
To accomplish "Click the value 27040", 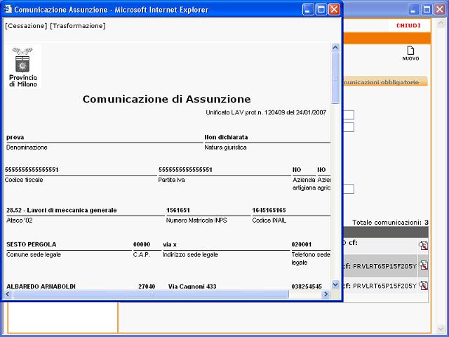I will click(147, 286).
